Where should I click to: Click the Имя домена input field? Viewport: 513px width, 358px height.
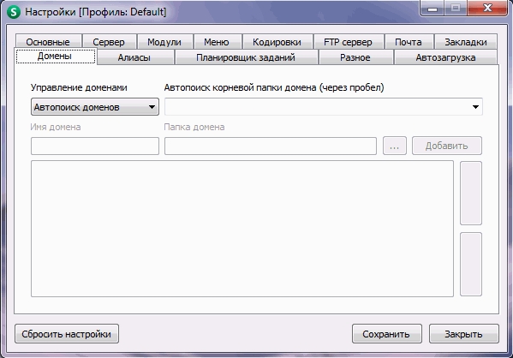point(95,146)
